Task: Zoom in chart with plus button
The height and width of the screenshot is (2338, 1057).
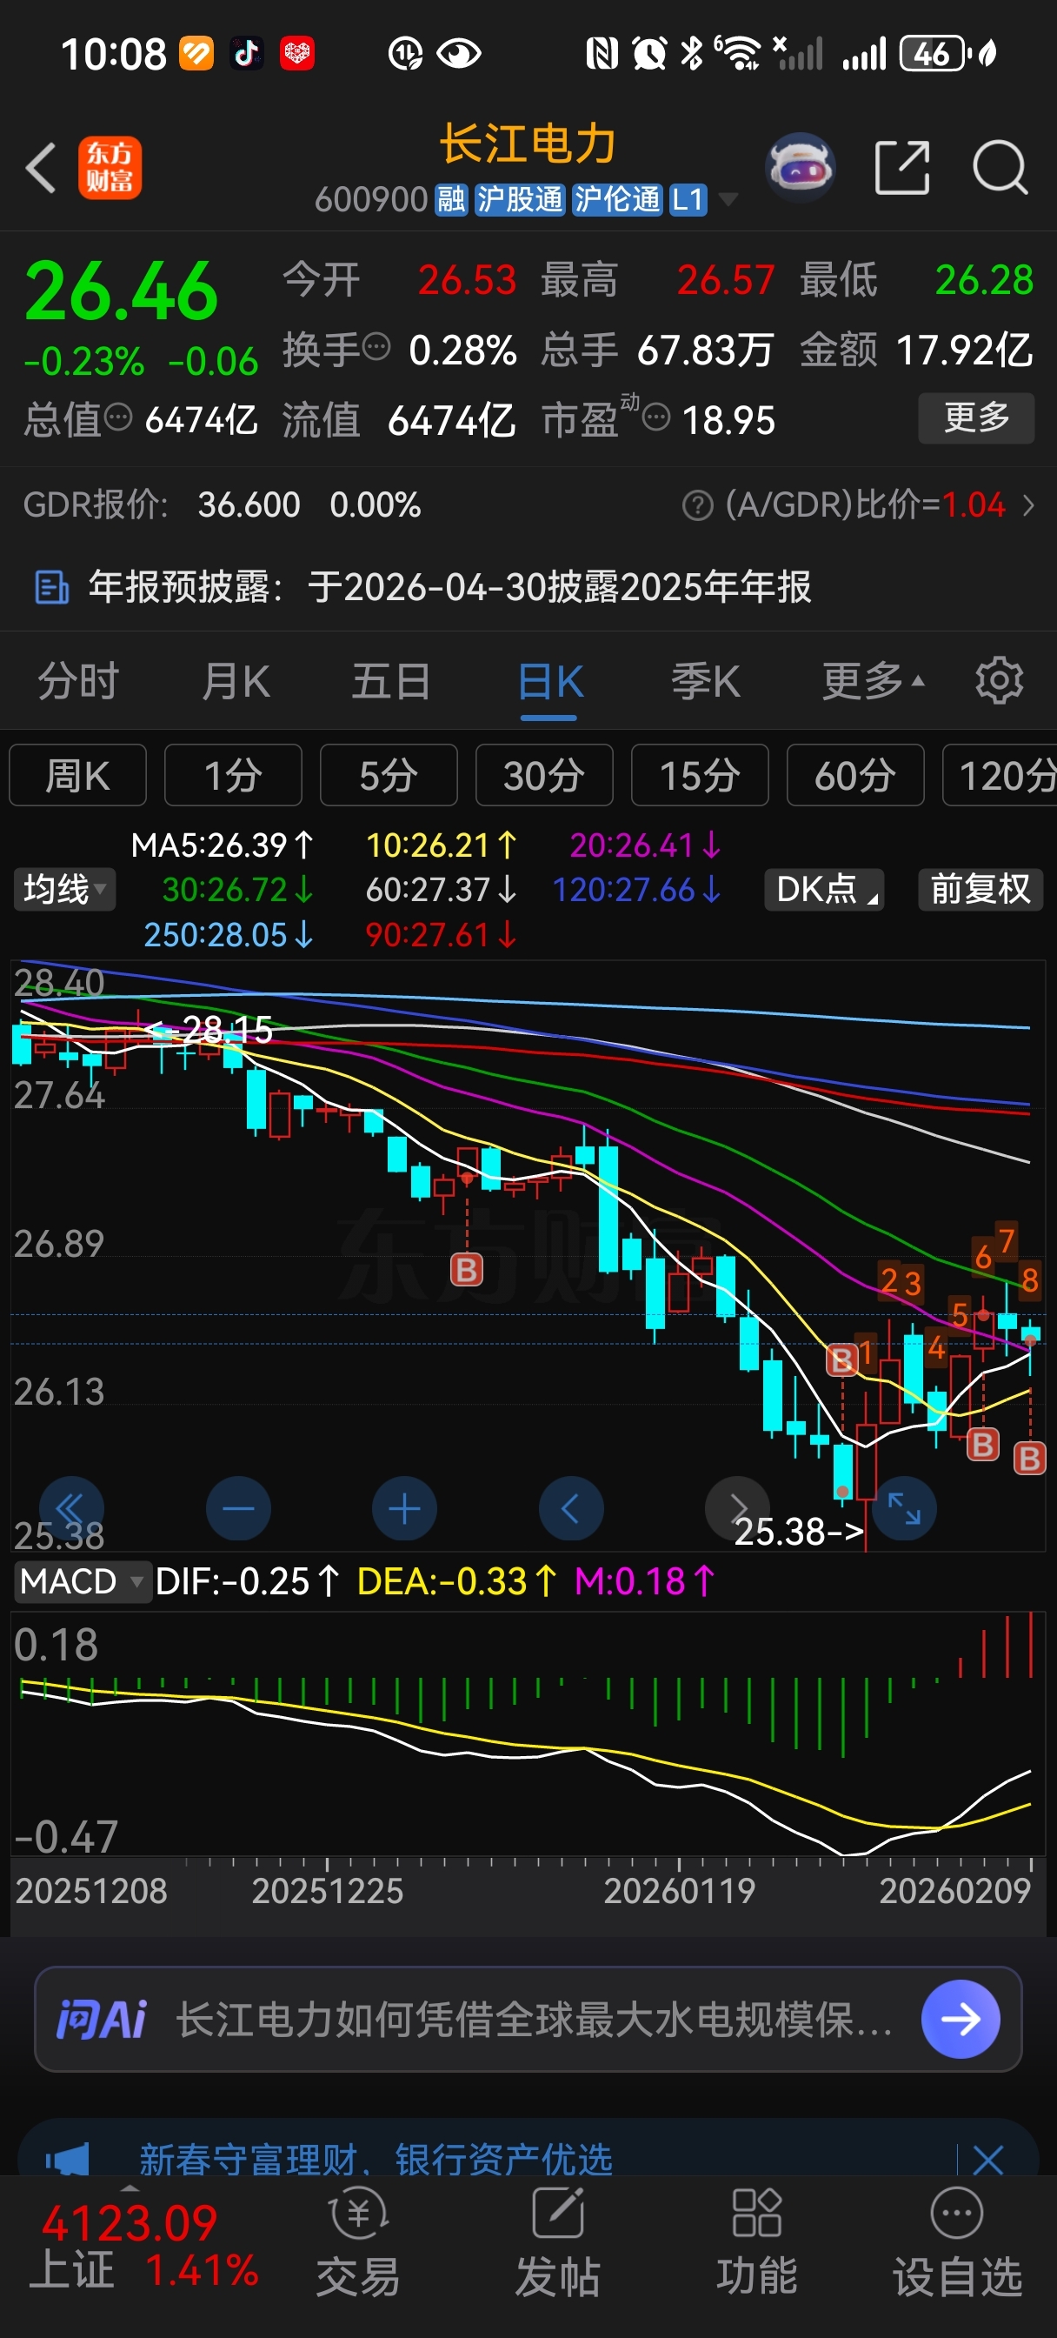Action: pyautogui.click(x=403, y=1508)
